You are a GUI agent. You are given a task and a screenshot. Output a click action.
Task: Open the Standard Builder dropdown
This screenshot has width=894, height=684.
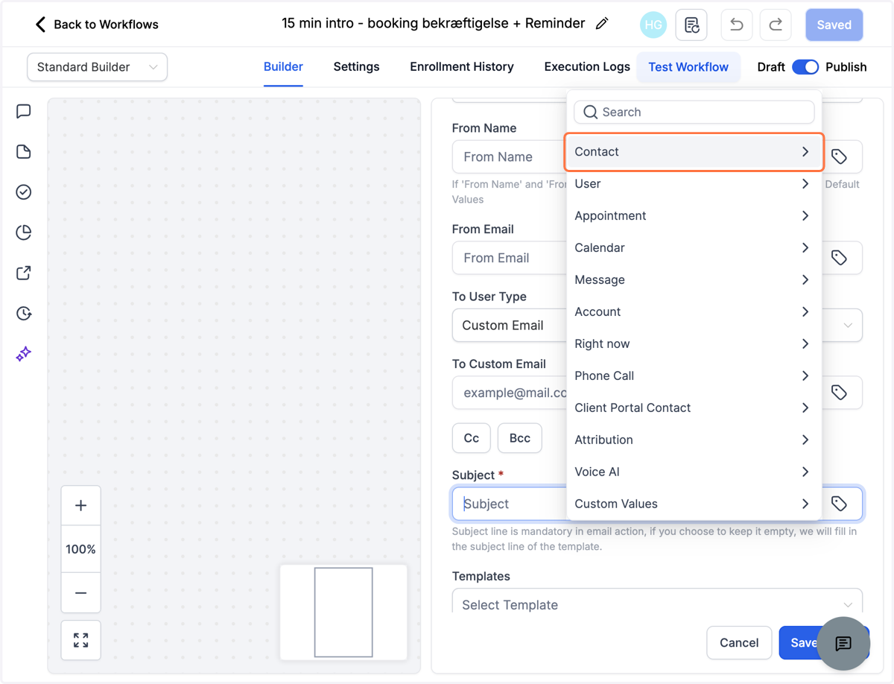[98, 67]
